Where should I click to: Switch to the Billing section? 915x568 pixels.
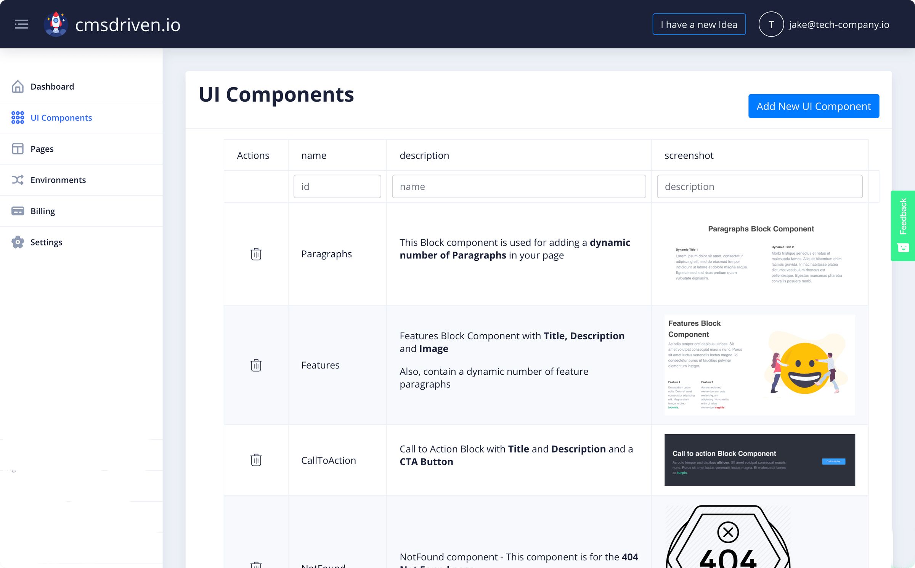coord(43,211)
